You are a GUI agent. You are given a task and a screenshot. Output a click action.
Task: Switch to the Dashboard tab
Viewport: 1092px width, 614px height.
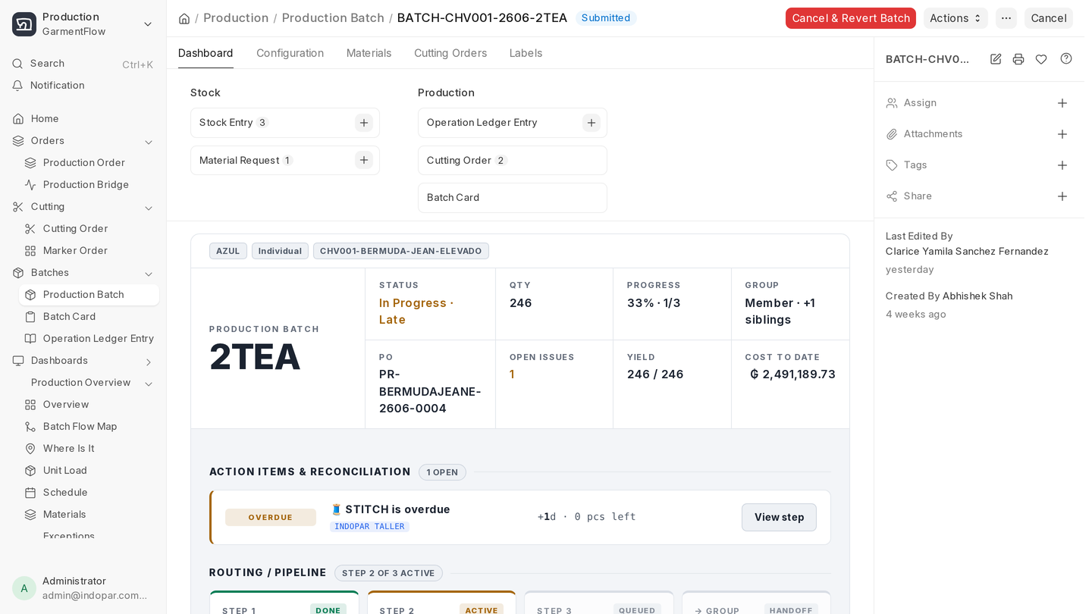coord(206,53)
